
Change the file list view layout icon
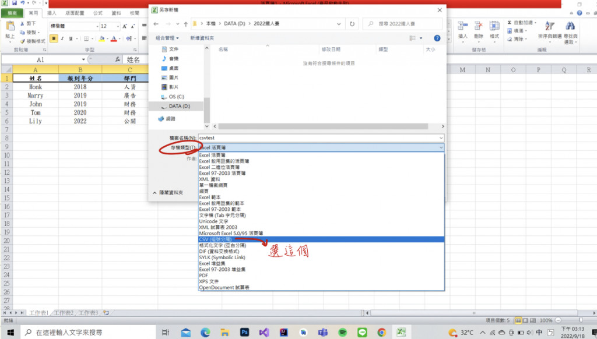412,38
